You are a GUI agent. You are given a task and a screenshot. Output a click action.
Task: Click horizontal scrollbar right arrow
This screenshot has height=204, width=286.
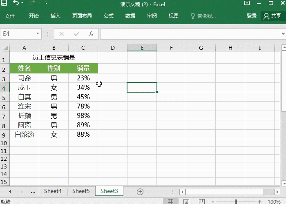click(x=277, y=192)
